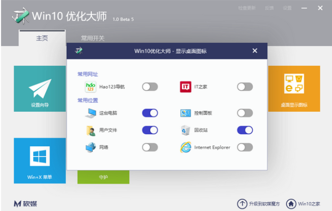The height and width of the screenshot is (211, 332).
Task: Click the 这台电脑 computer icon
Action: pyautogui.click(x=90, y=113)
